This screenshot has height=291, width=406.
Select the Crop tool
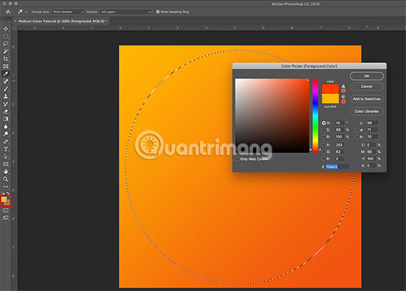tap(6, 59)
